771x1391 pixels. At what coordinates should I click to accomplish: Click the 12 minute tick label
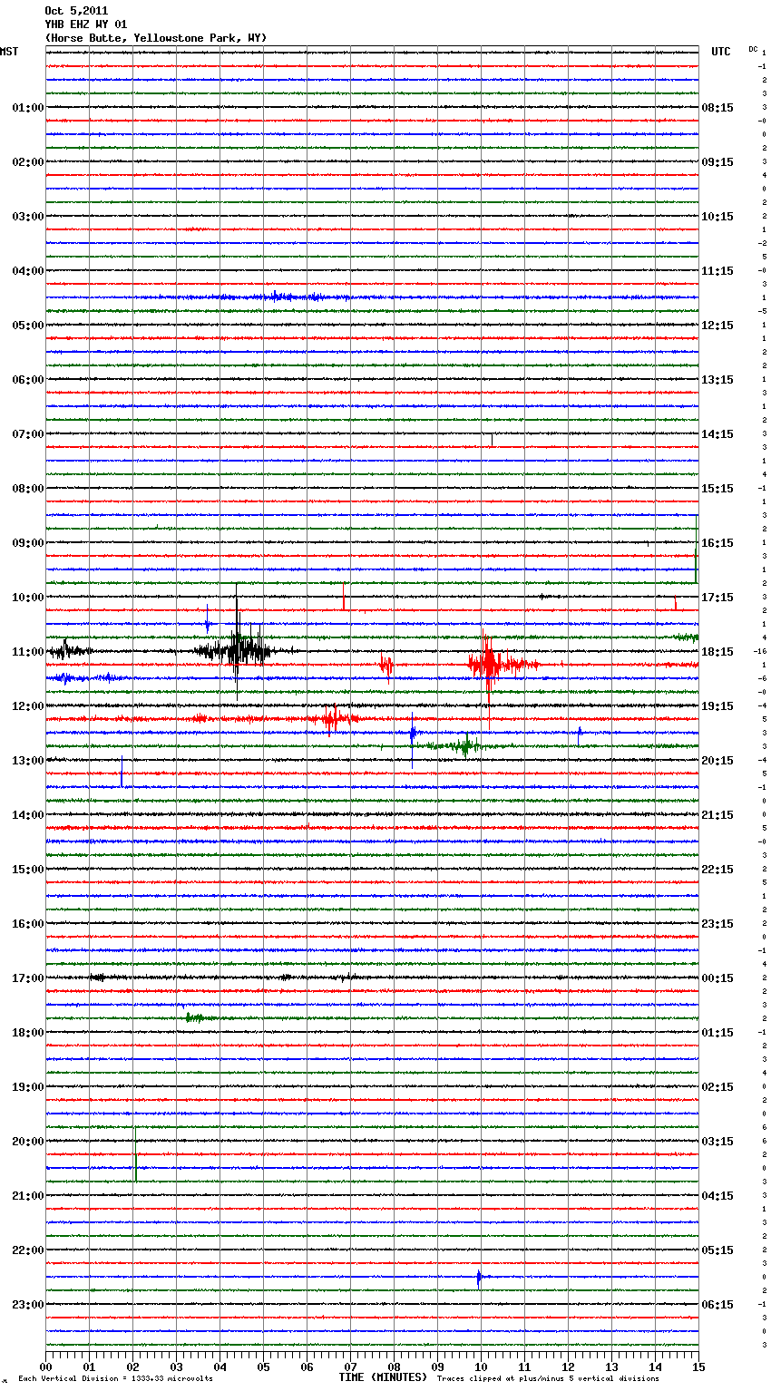[568, 1367]
